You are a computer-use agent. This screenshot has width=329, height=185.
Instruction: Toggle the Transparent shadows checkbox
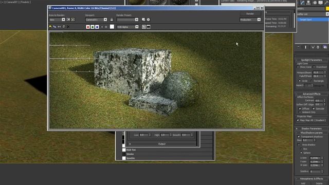click(x=299, y=137)
